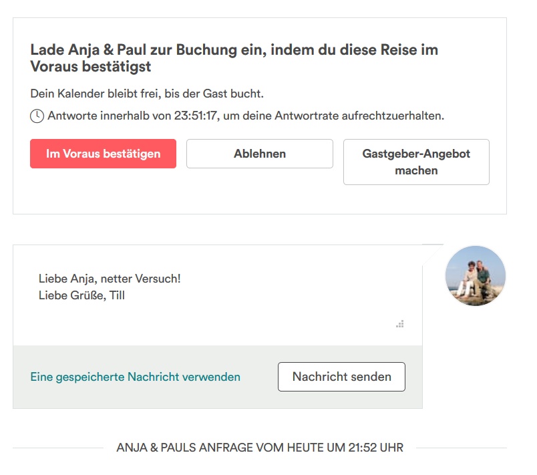Click the textarea resize handle
The height and width of the screenshot is (475, 537).
[x=400, y=325]
